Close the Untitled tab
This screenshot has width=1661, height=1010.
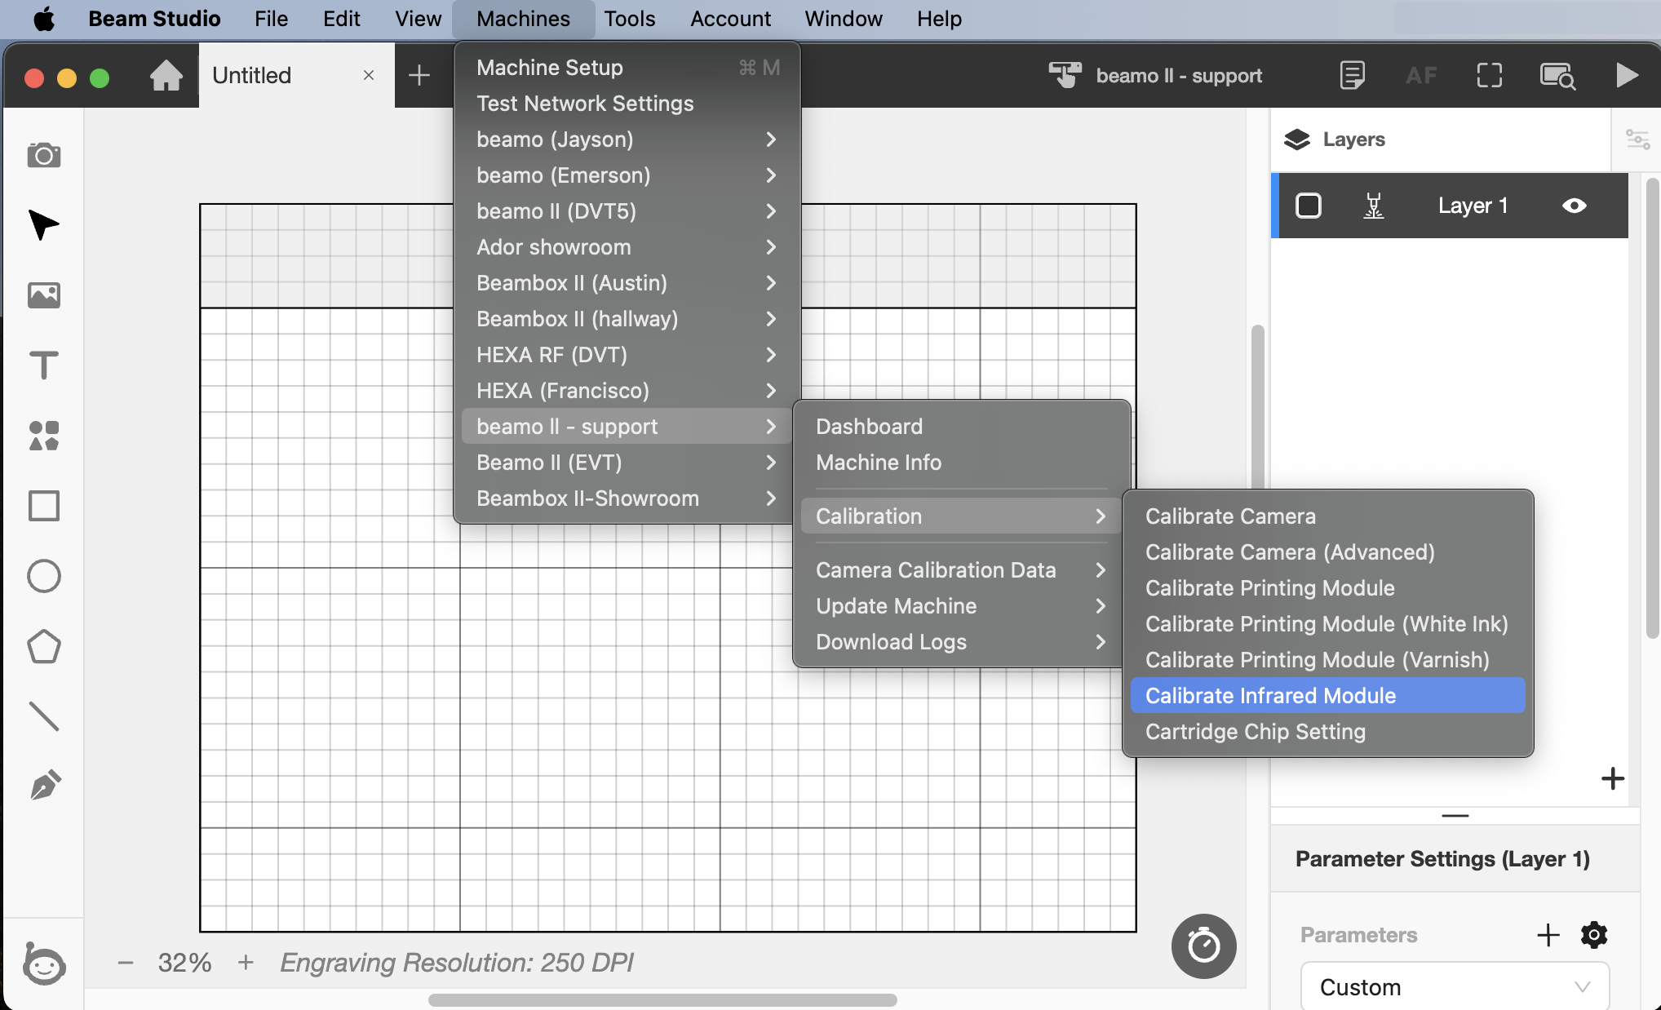(369, 75)
